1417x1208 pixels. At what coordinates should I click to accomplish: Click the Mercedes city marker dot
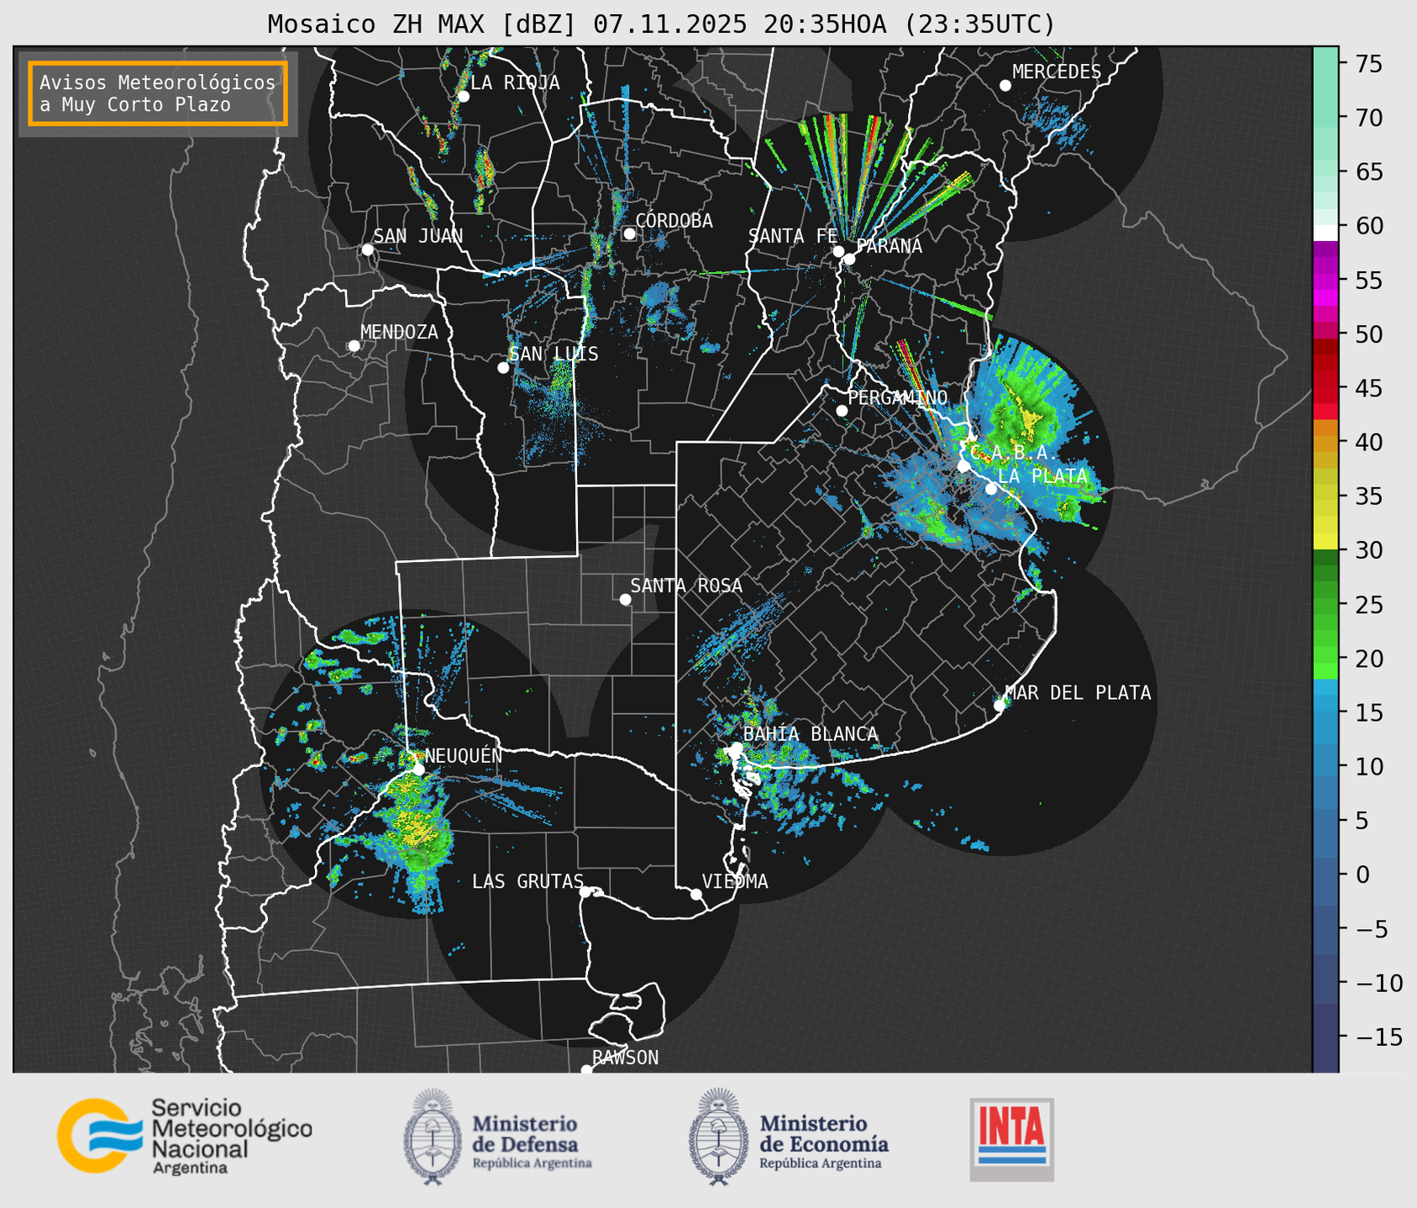tap(1005, 86)
